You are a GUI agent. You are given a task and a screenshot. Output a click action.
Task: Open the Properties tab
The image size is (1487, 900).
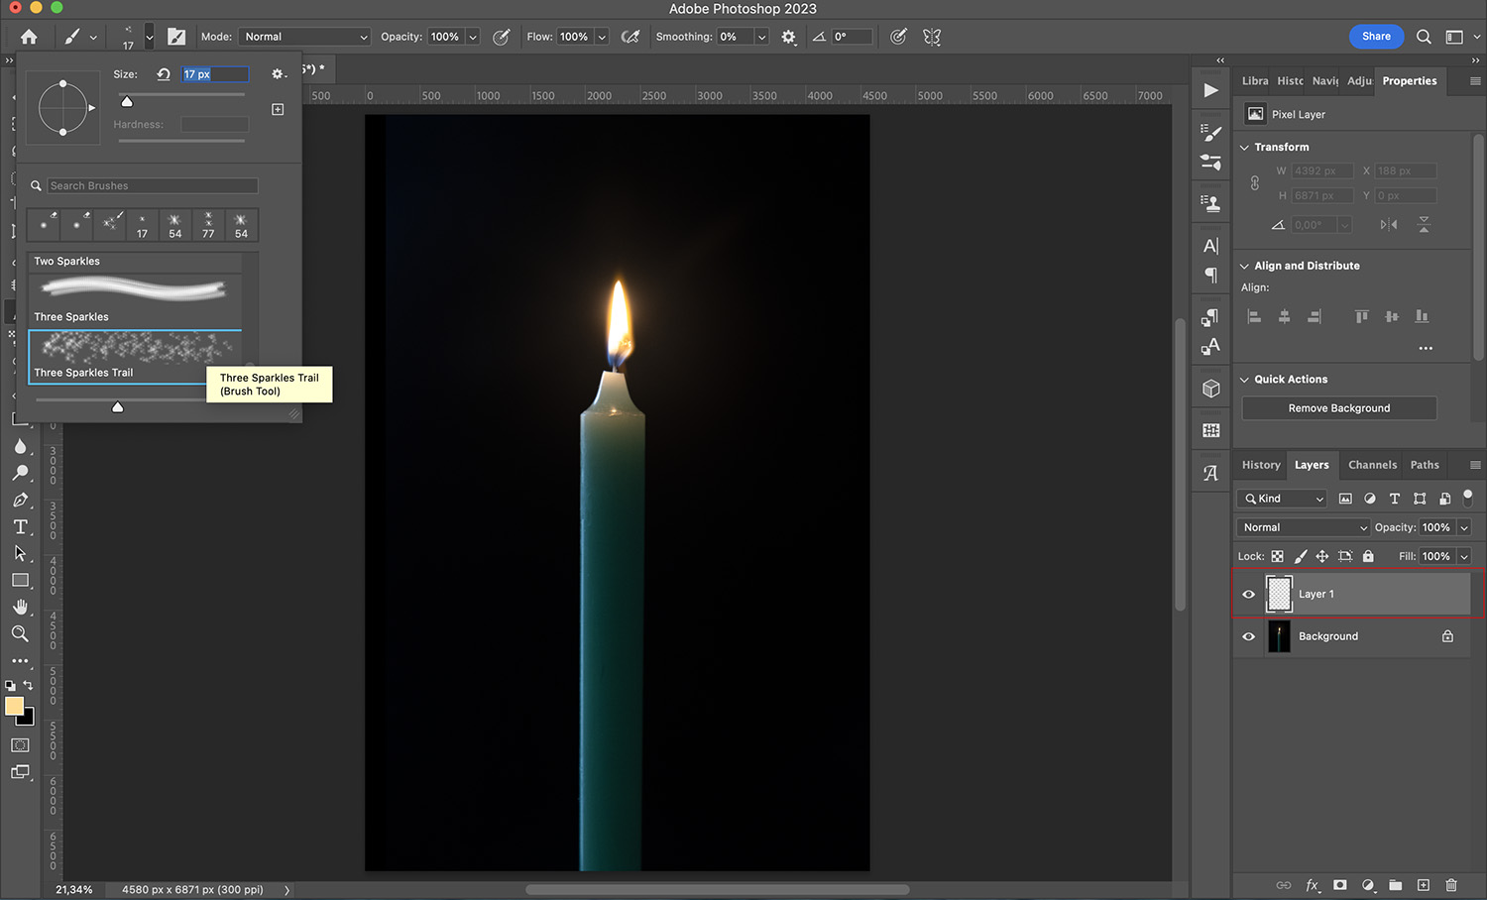[1410, 81]
